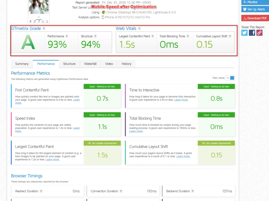Open Speed Index Learn more link

pos(76,128)
